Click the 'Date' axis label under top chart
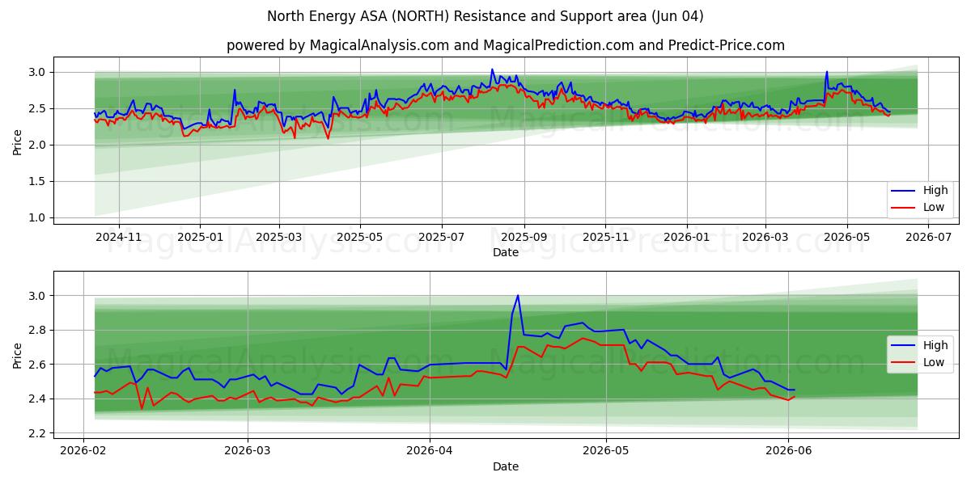This screenshot has width=971, height=485. click(506, 253)
